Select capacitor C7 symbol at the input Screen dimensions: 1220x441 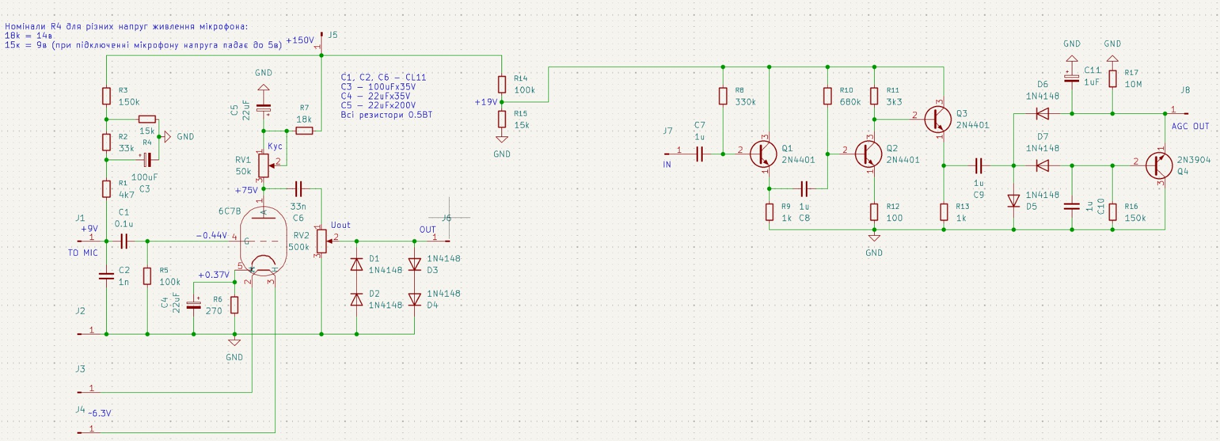pyautogui.click(x=700, y=154)
